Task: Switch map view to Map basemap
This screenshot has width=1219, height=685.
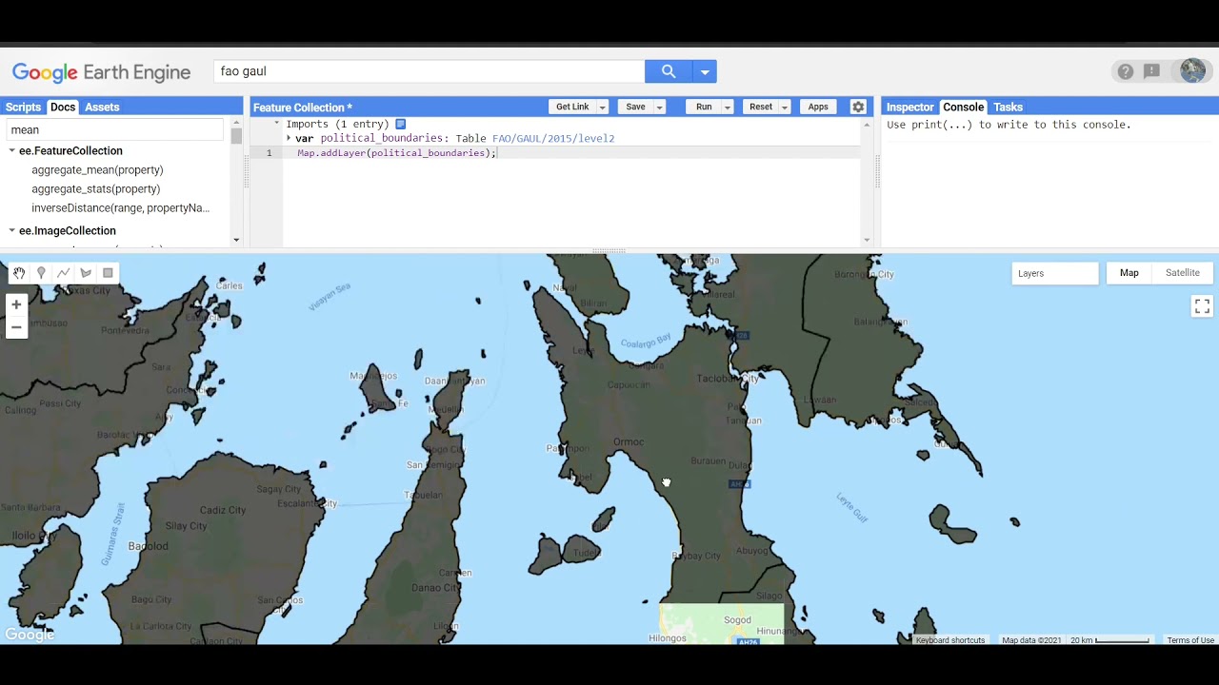Action: coord(1129,273)
